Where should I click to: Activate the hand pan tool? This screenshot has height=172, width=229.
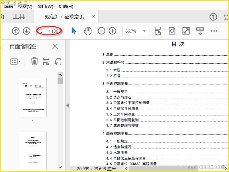[88, 31]
